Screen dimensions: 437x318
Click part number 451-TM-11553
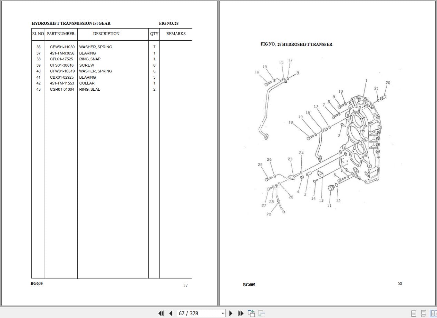click(x=62, y=83)
